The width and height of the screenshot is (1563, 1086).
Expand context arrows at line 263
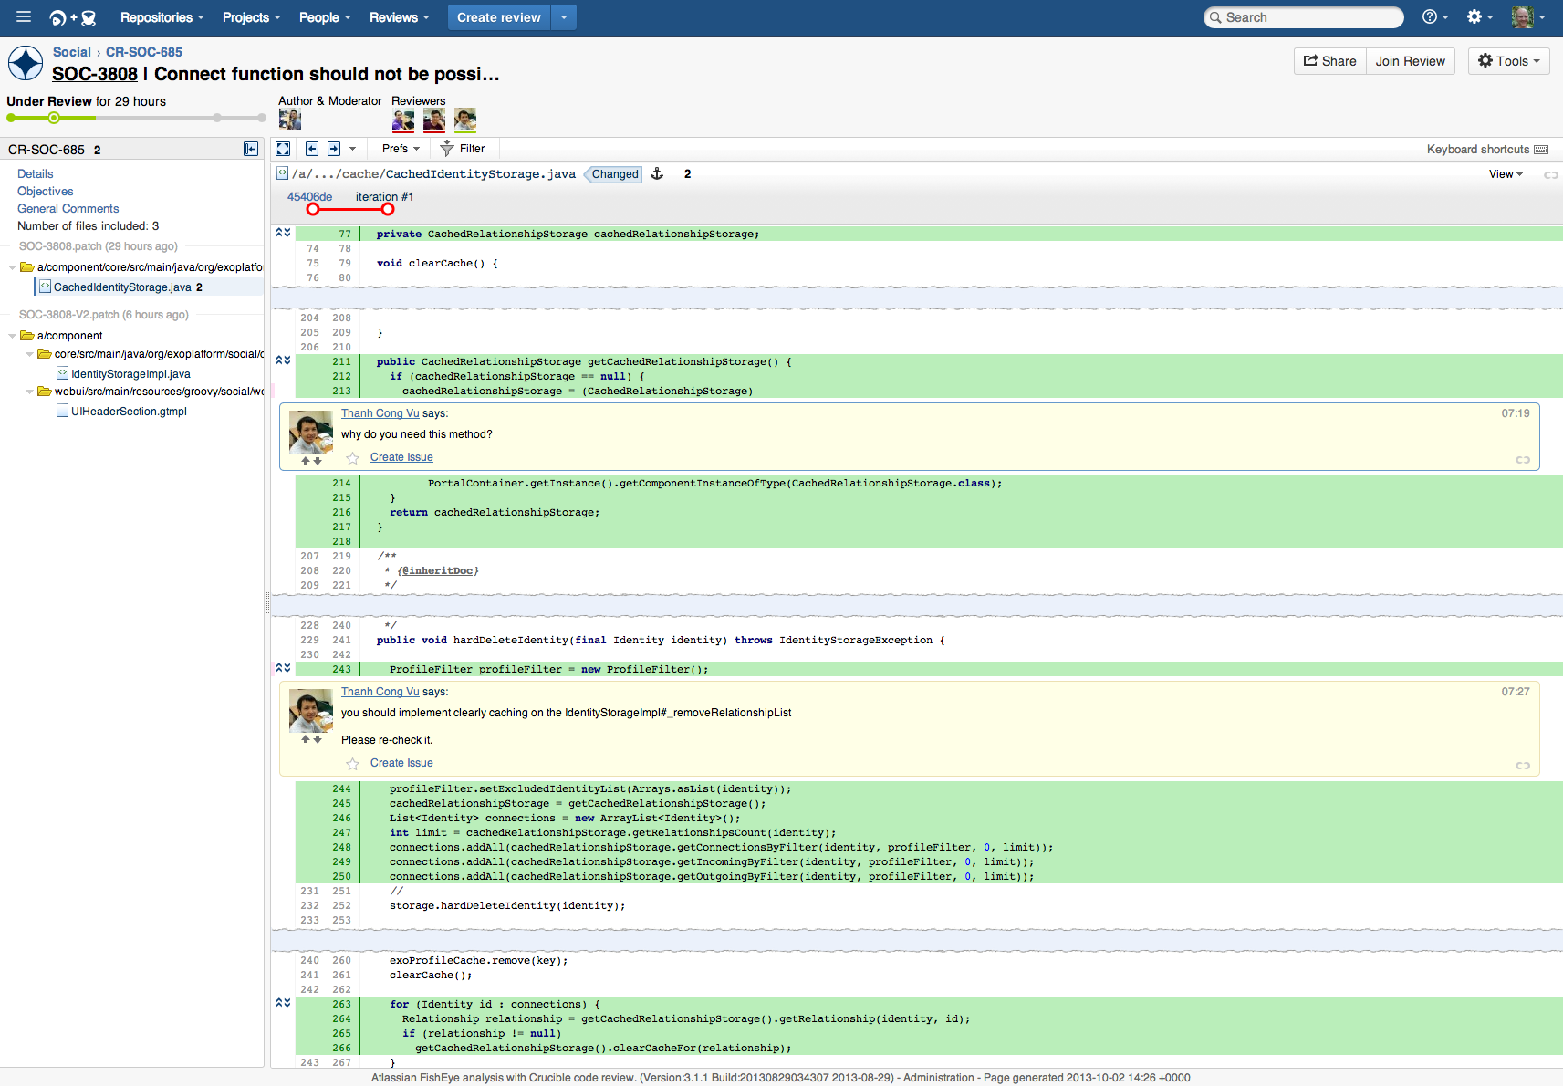pyautogui.click(x=283, y=1004)
